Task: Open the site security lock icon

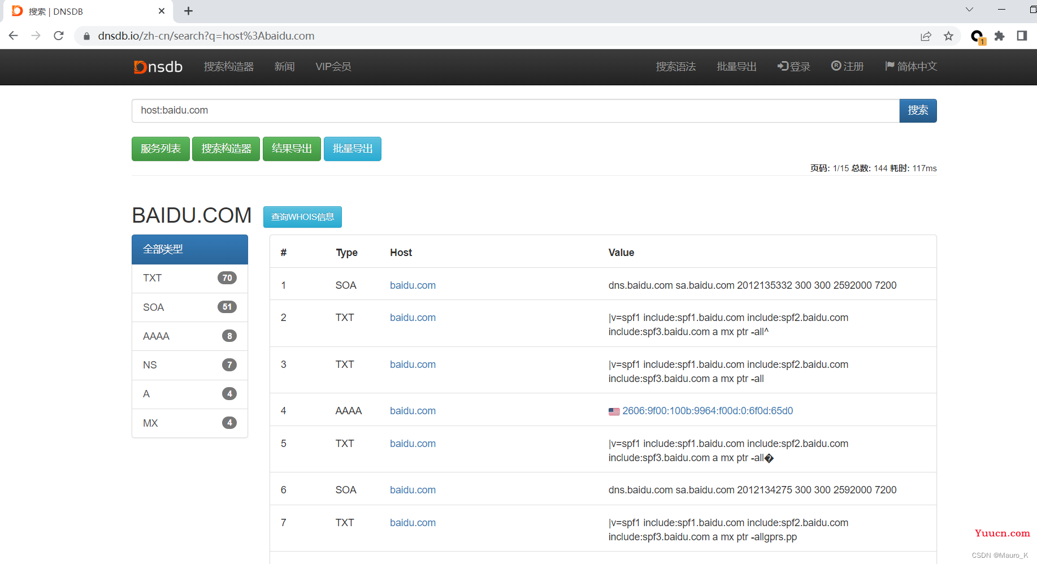Action: (x=86, y=36)
